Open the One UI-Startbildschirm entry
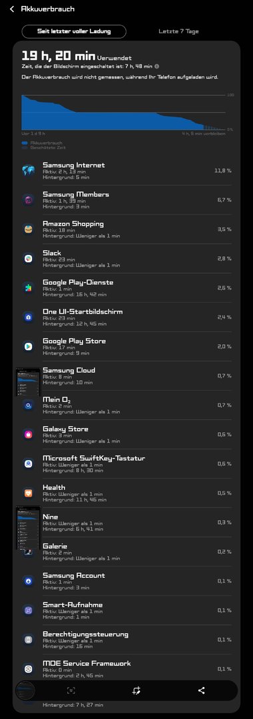The width and height of the screenshot is (253, 719). [126, 318]
